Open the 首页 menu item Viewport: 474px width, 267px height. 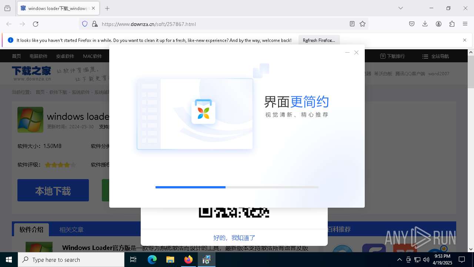pos(16,56)
